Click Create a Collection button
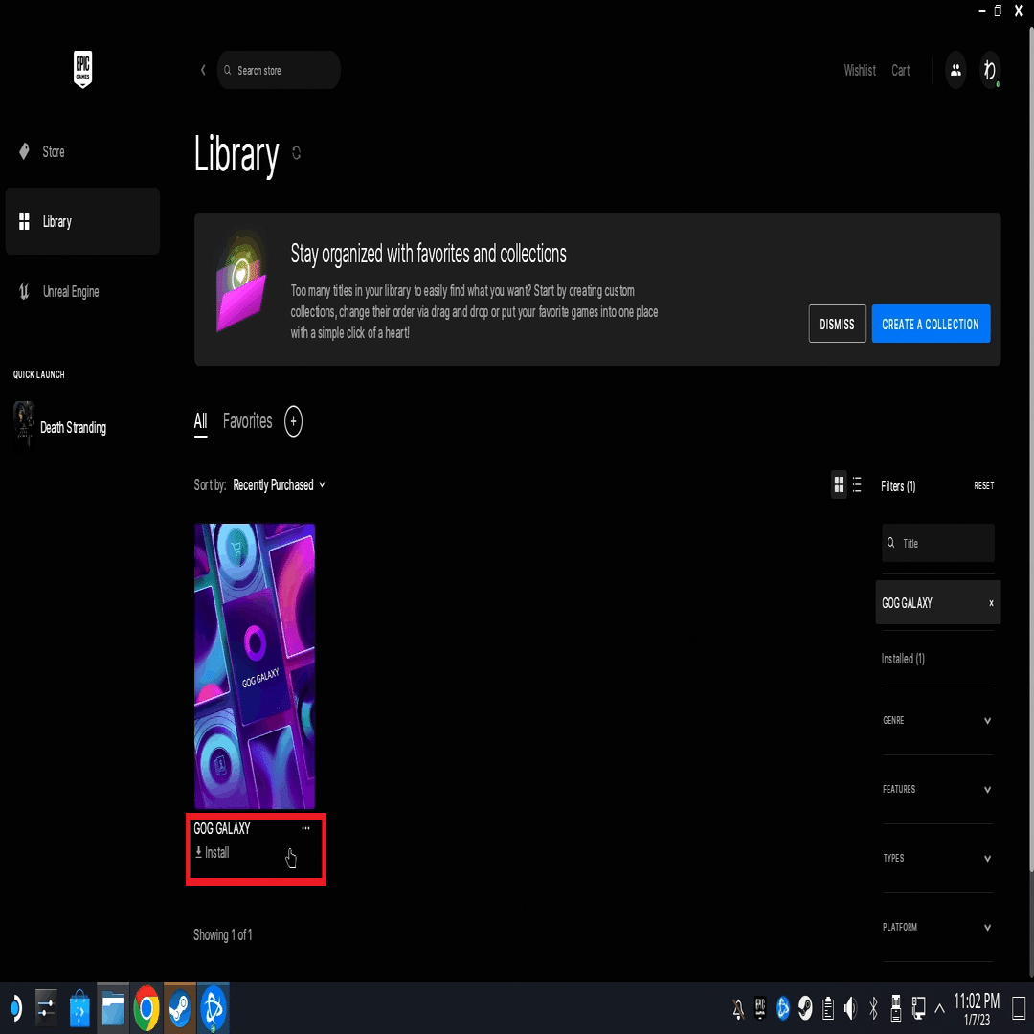The width and height of the screenshot is (1034, 1034). (x=931, y=324)
